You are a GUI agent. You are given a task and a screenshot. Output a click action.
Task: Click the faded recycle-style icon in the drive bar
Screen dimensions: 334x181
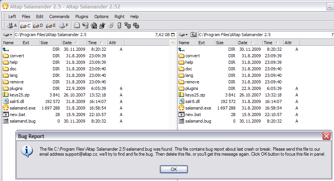(110, 25)
